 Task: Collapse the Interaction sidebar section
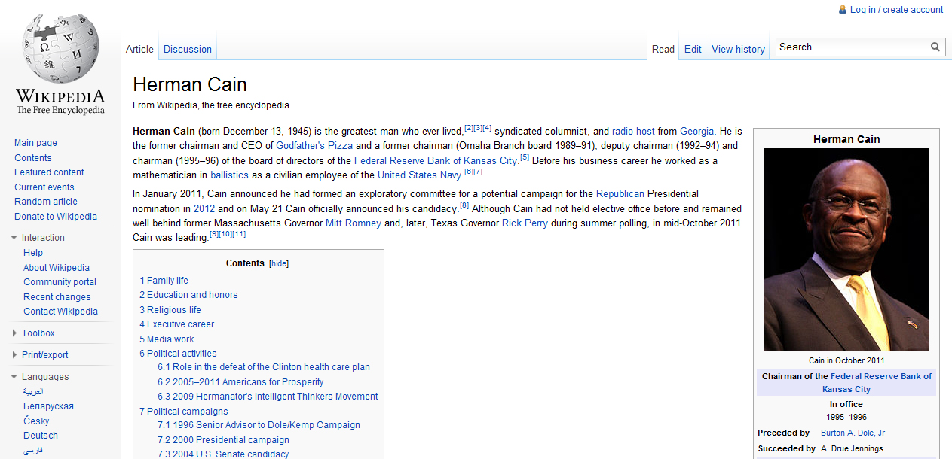pyautogui.click(x=14, y=238)
